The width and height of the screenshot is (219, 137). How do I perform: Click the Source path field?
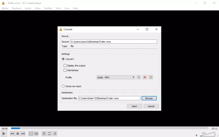pos(114,42)
